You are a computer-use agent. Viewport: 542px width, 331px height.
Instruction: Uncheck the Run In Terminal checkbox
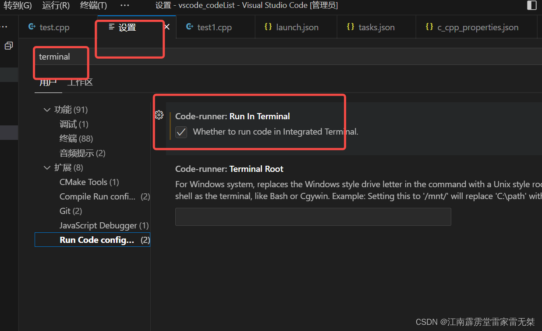pos(181,132)
